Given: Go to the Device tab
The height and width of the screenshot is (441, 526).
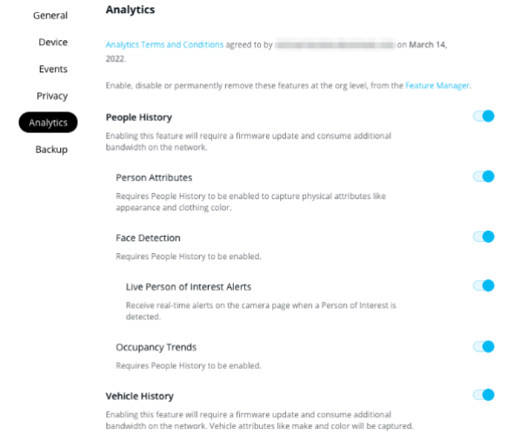Looking at the screenshot, I should [x=53, y=43].
